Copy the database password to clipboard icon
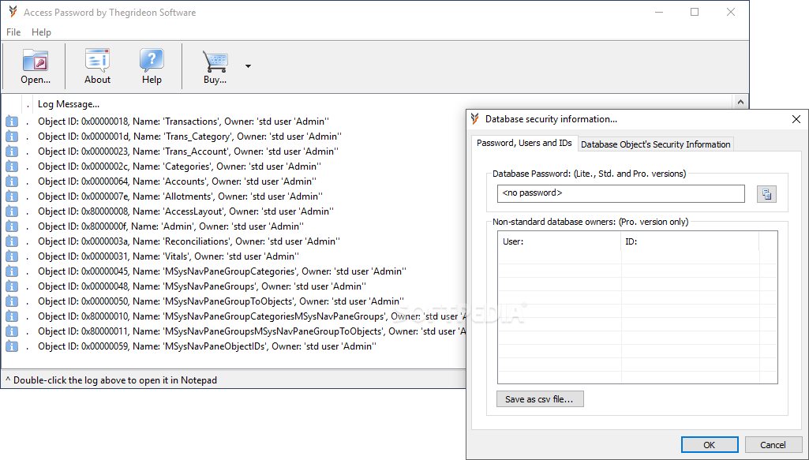The image size is (809, 460). tap(766, 194)
